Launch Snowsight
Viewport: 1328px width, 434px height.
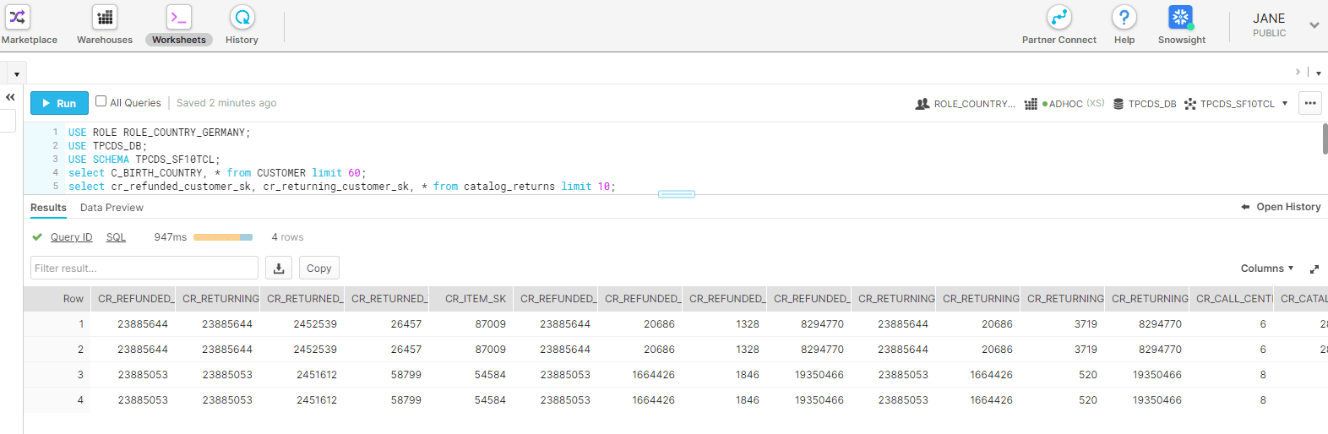(1181, 25)
